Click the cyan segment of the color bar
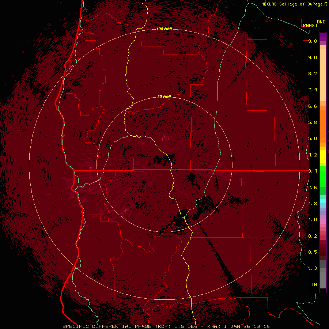 click(323, 201)
